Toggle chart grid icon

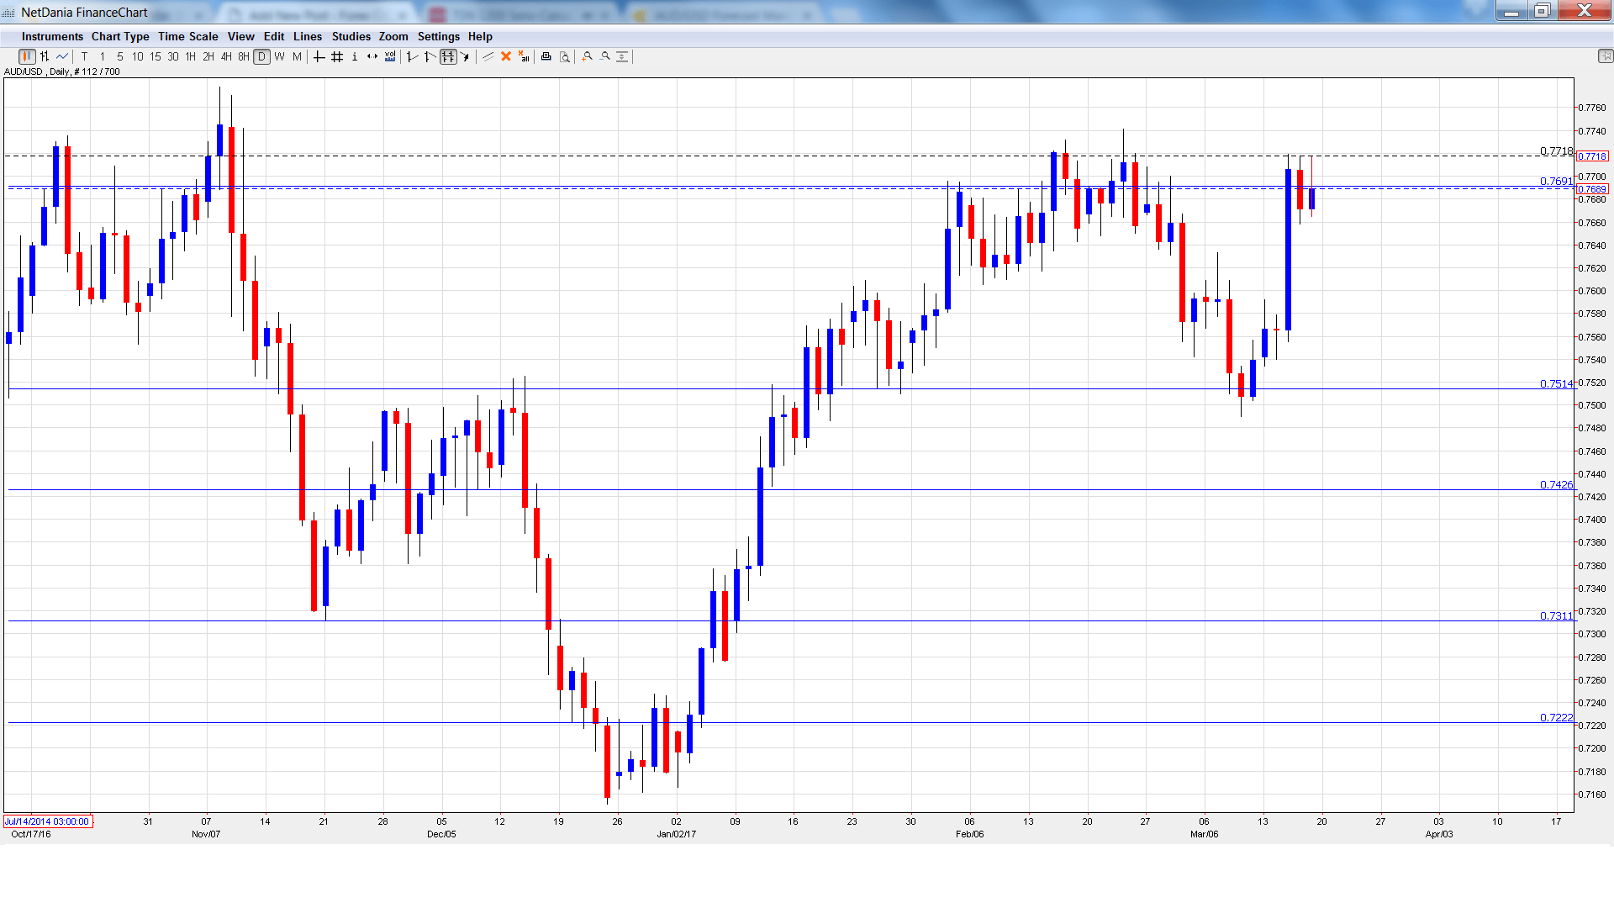click(336, 56)
